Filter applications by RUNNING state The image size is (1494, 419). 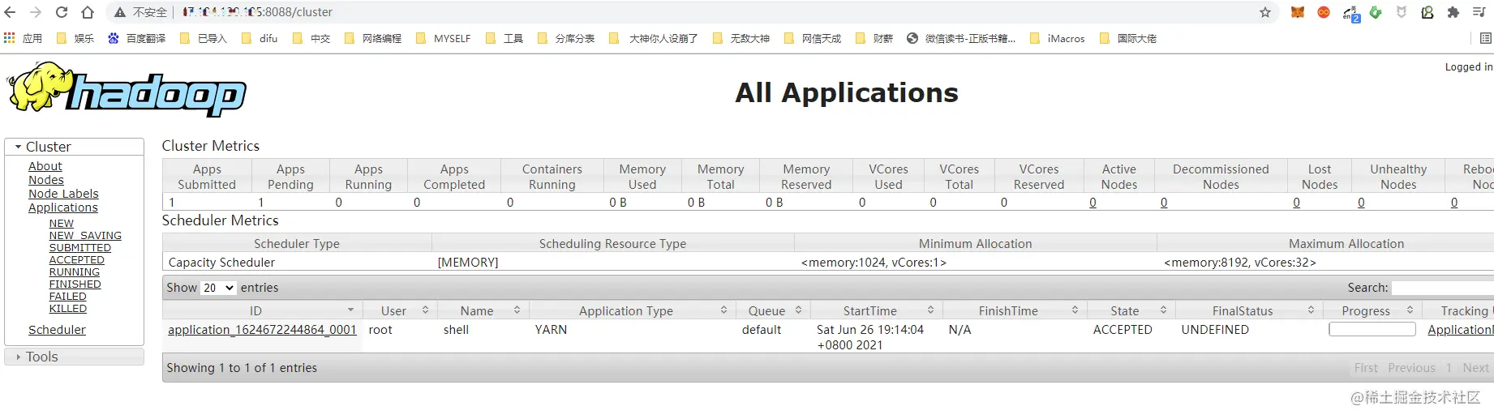point(74,272)
